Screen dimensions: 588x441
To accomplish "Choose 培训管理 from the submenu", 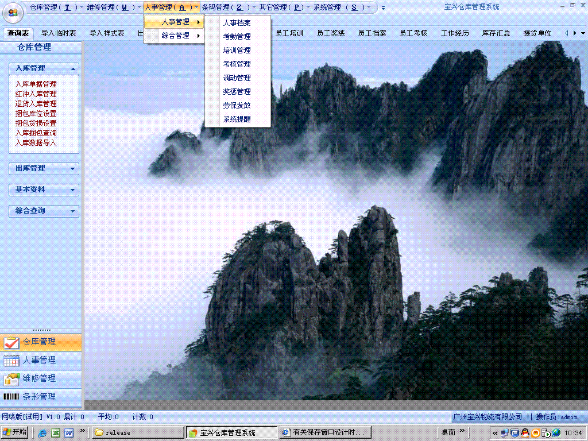I will point(237,51).
